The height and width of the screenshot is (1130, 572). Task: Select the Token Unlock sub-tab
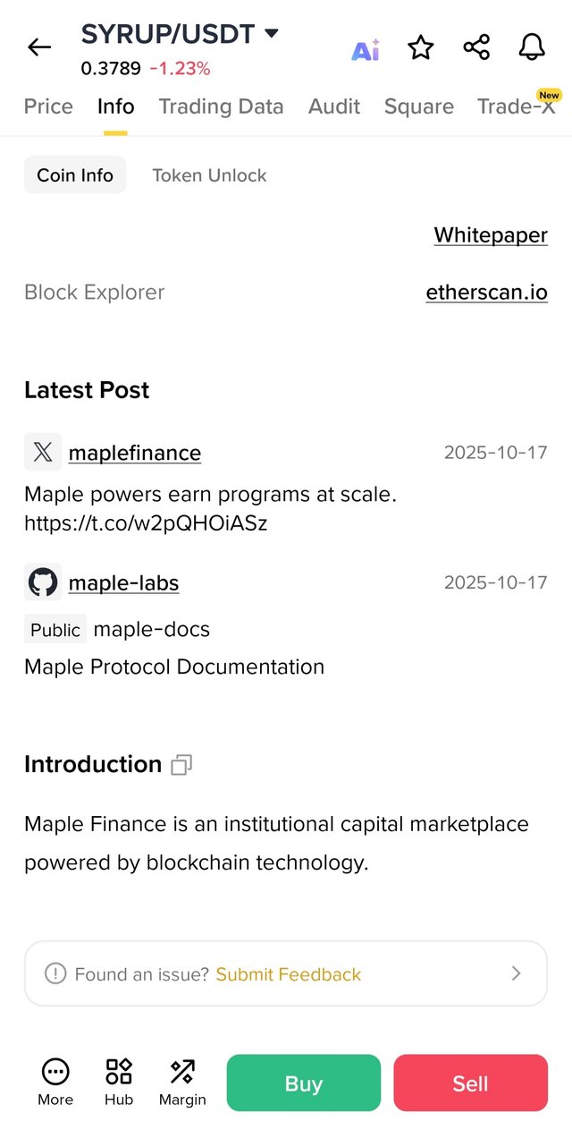pos(209,175)
